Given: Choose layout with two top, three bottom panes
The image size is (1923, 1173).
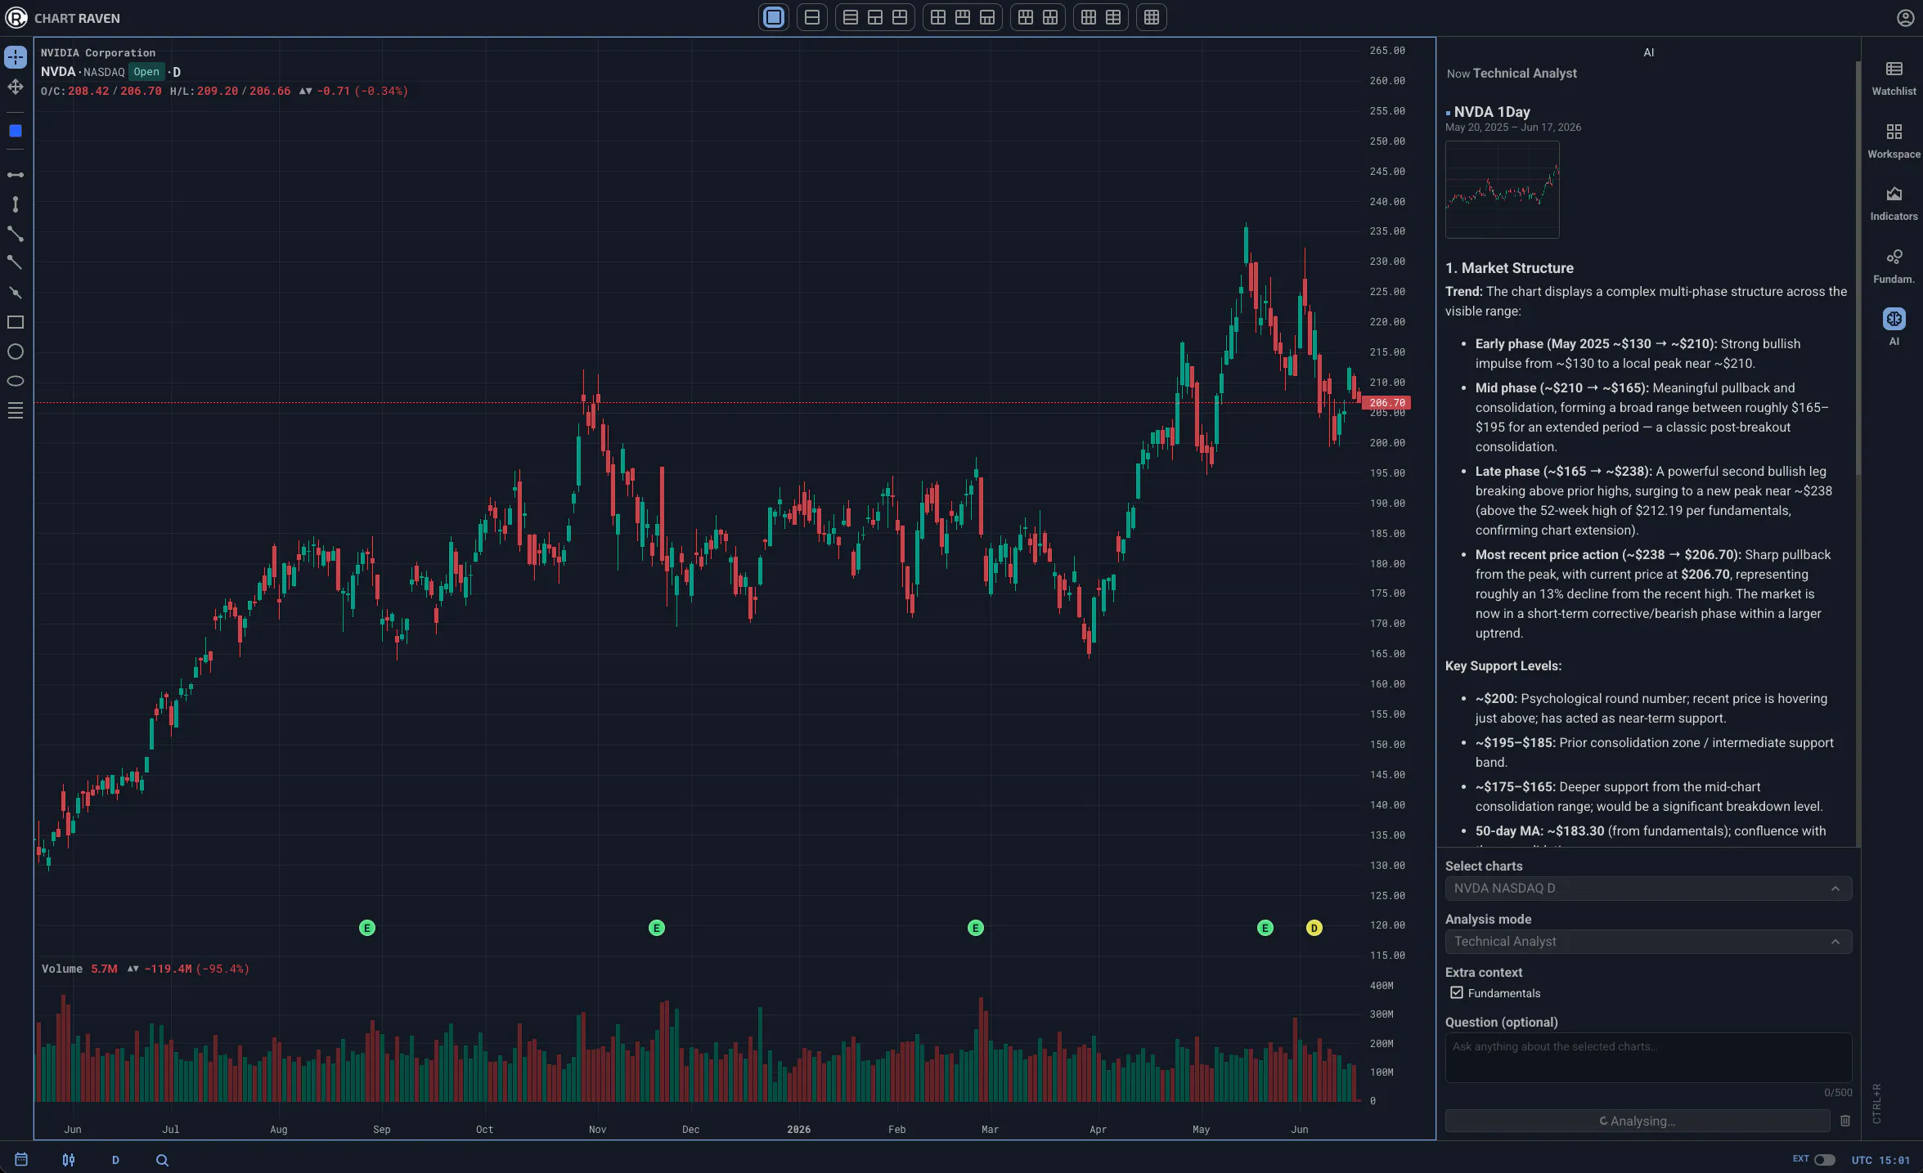Looking at the screenshot, I should 1050,17.
